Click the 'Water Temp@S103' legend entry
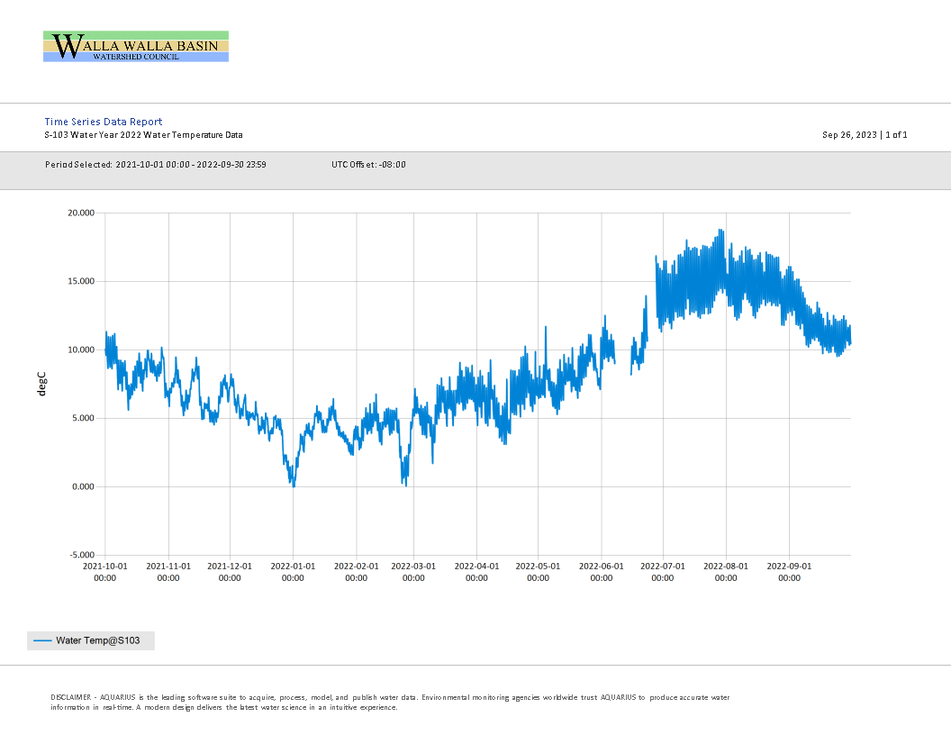 click(91, 640)
